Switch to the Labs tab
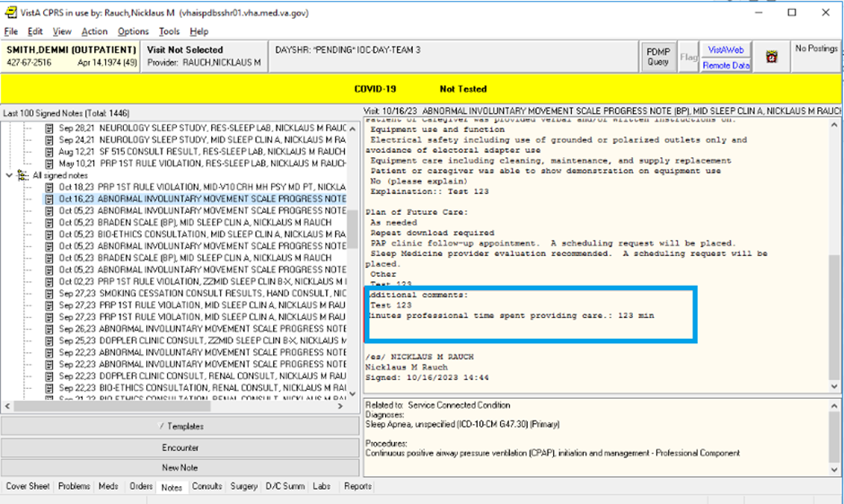 (x=321, y=486)
